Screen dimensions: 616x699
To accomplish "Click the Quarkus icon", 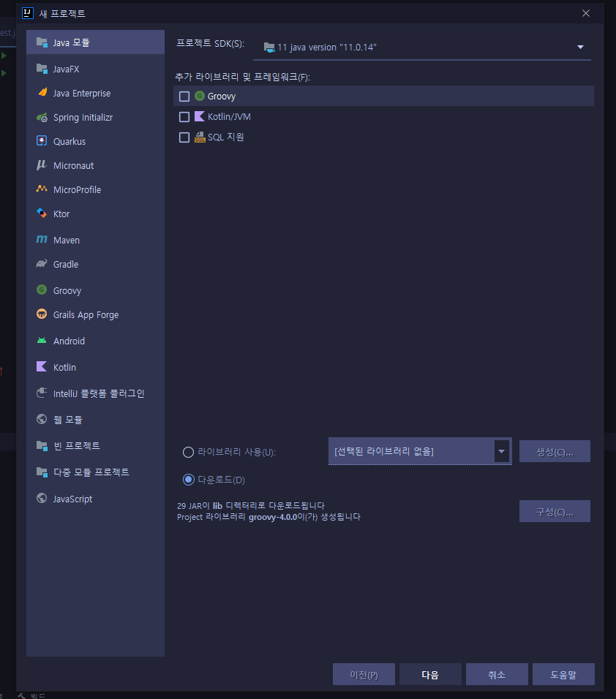I will coord(42,141).
